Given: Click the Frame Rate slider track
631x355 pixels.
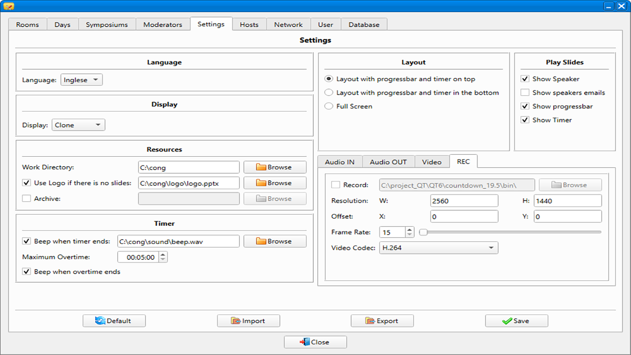Looking at the screenshot, I should [510, 232].
